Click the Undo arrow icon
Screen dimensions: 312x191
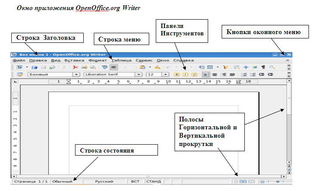169,67
